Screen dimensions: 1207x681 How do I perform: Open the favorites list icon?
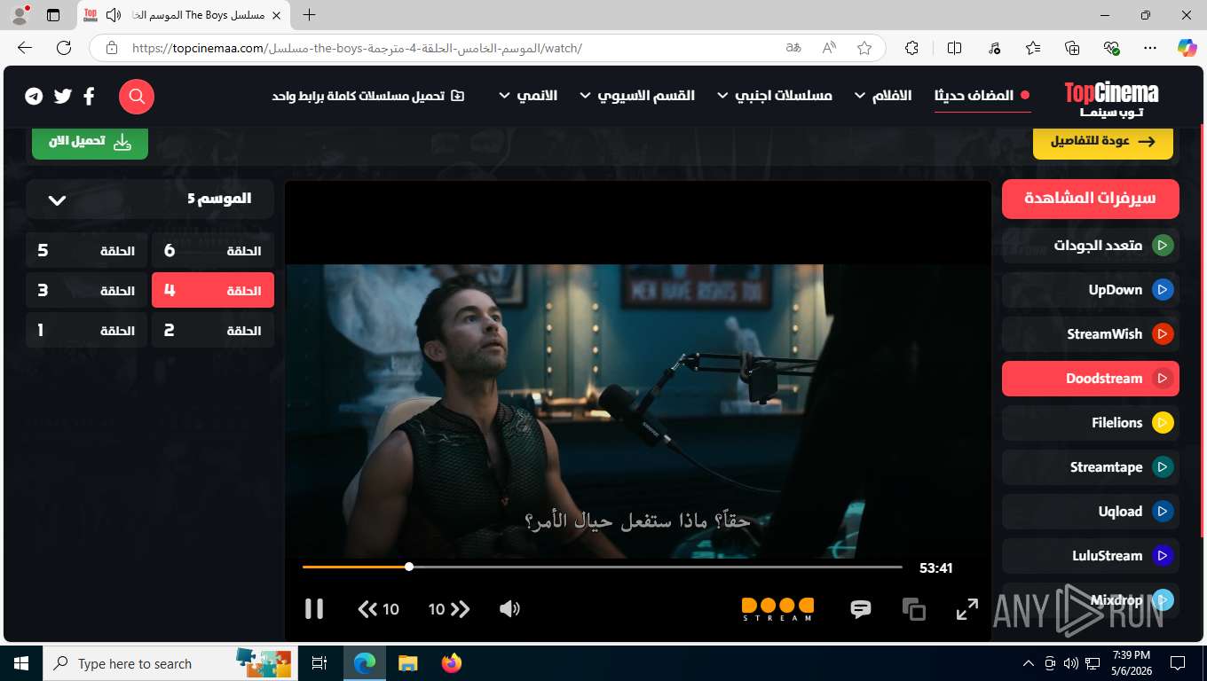(x=1033, y=48)
